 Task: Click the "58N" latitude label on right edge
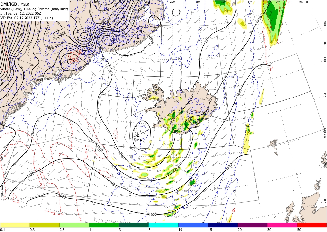(x=325, y=201)
